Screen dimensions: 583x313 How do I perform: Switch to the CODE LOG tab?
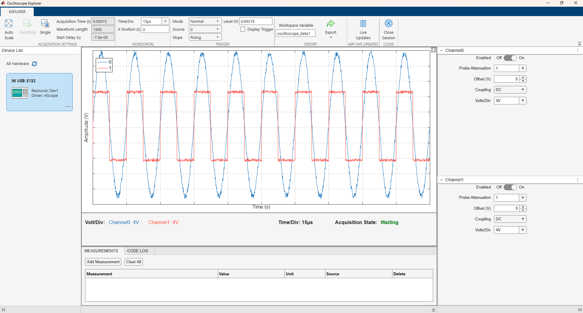[x=138, y=251]
